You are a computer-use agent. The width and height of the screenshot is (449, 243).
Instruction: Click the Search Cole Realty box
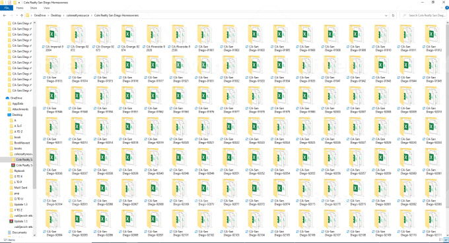423,15
